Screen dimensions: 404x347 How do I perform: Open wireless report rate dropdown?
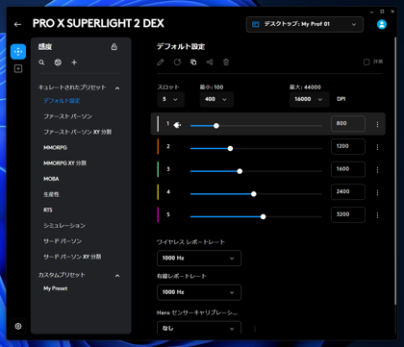[x=199, y=258]
